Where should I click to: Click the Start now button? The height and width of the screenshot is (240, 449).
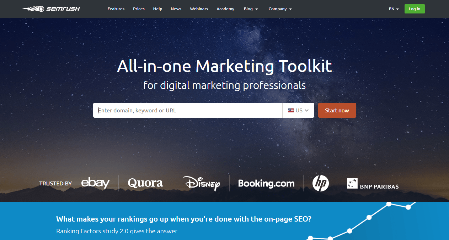(337, 110)
